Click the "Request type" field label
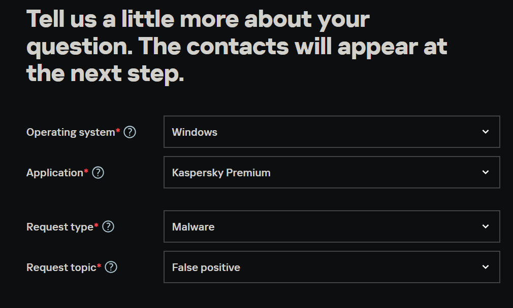The image size is (513, 308). click(x=59, y=227)
